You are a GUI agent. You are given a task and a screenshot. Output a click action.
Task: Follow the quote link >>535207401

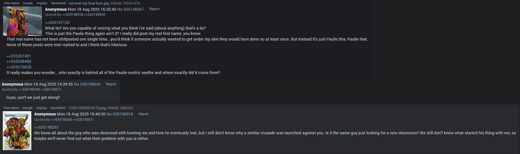[19, 56]
